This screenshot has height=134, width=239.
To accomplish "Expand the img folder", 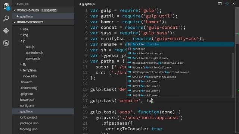I will [x=21, y=35].
